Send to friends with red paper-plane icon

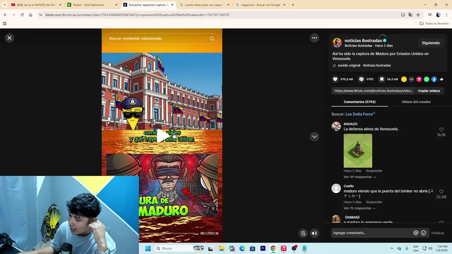point(419,79)
